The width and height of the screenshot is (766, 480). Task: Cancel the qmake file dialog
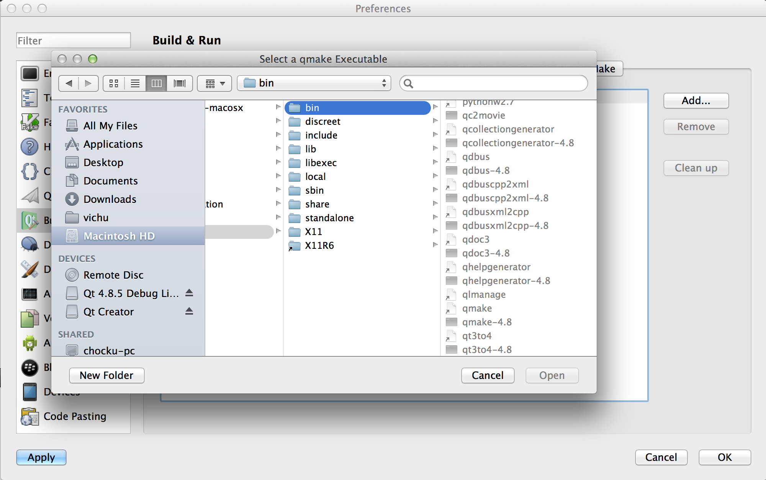click(x=487, y=375)
